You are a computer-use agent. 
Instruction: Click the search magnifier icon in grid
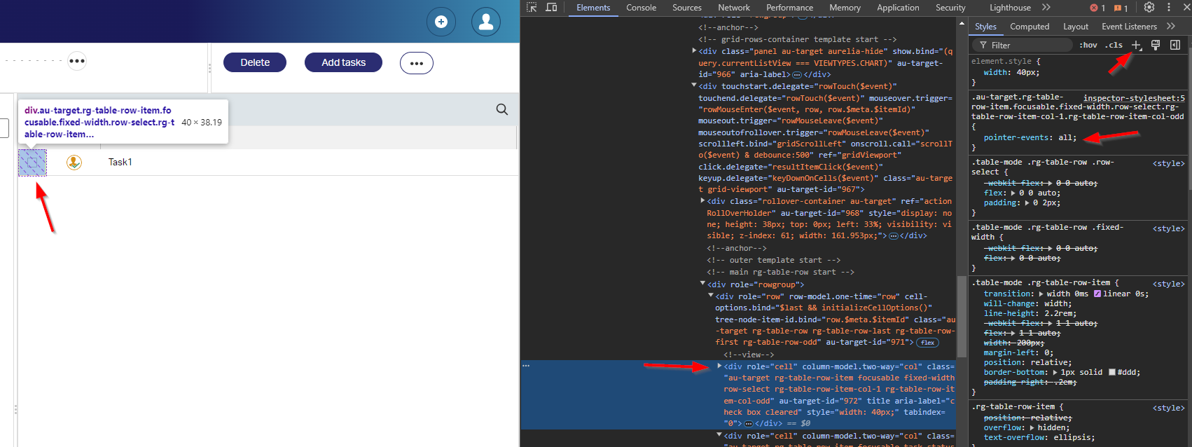[x=502, y=109]
